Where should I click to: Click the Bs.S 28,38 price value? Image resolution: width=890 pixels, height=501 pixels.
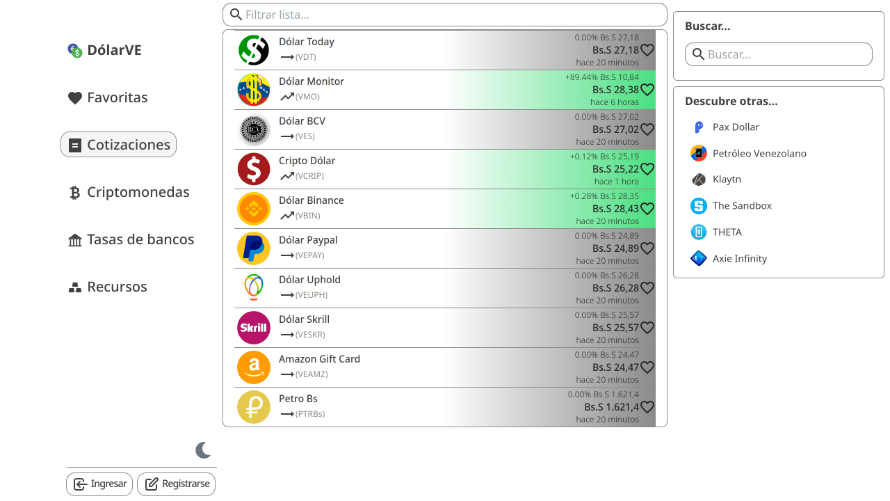point(615,90)
